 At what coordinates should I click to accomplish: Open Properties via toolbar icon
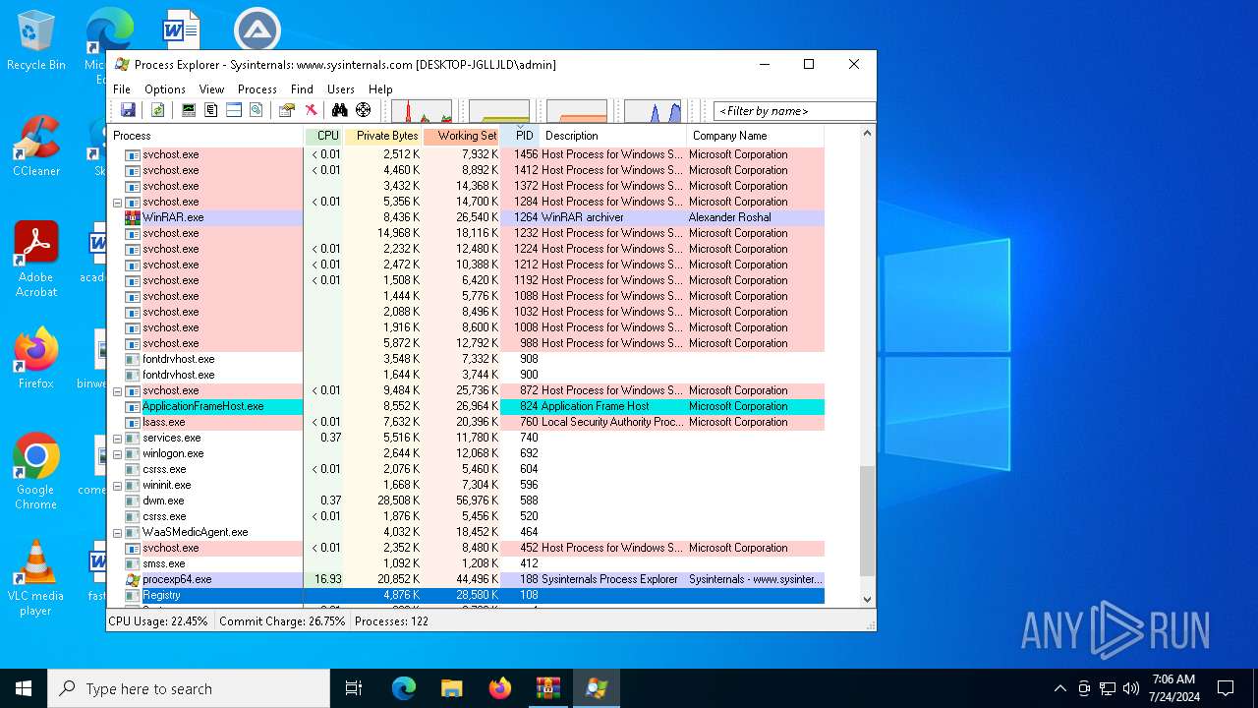[x=287, y=110]
